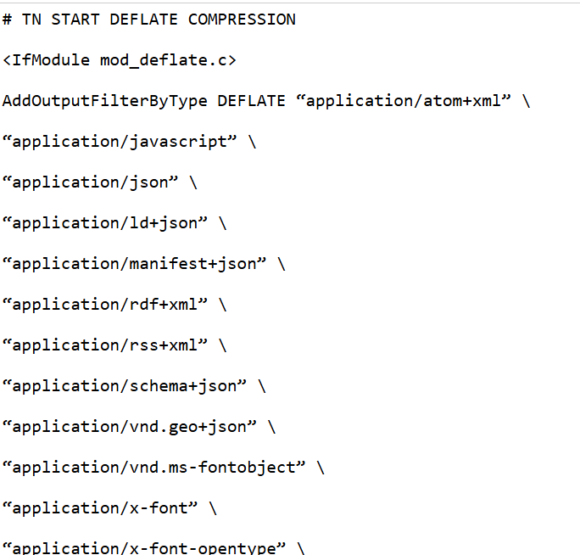Click the backslash after application/javascript
580x555 pixels.
point(252,142)
